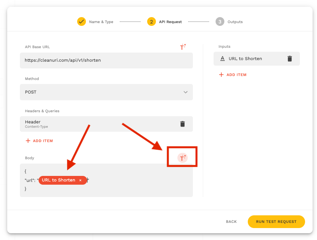Click the completed checkmark step icon
The width and height of the screenshot is (317, 240).
click(x=82, y=21)
